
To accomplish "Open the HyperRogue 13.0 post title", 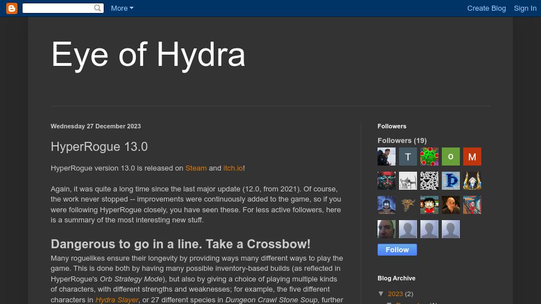I will click(x=99, y=146).
